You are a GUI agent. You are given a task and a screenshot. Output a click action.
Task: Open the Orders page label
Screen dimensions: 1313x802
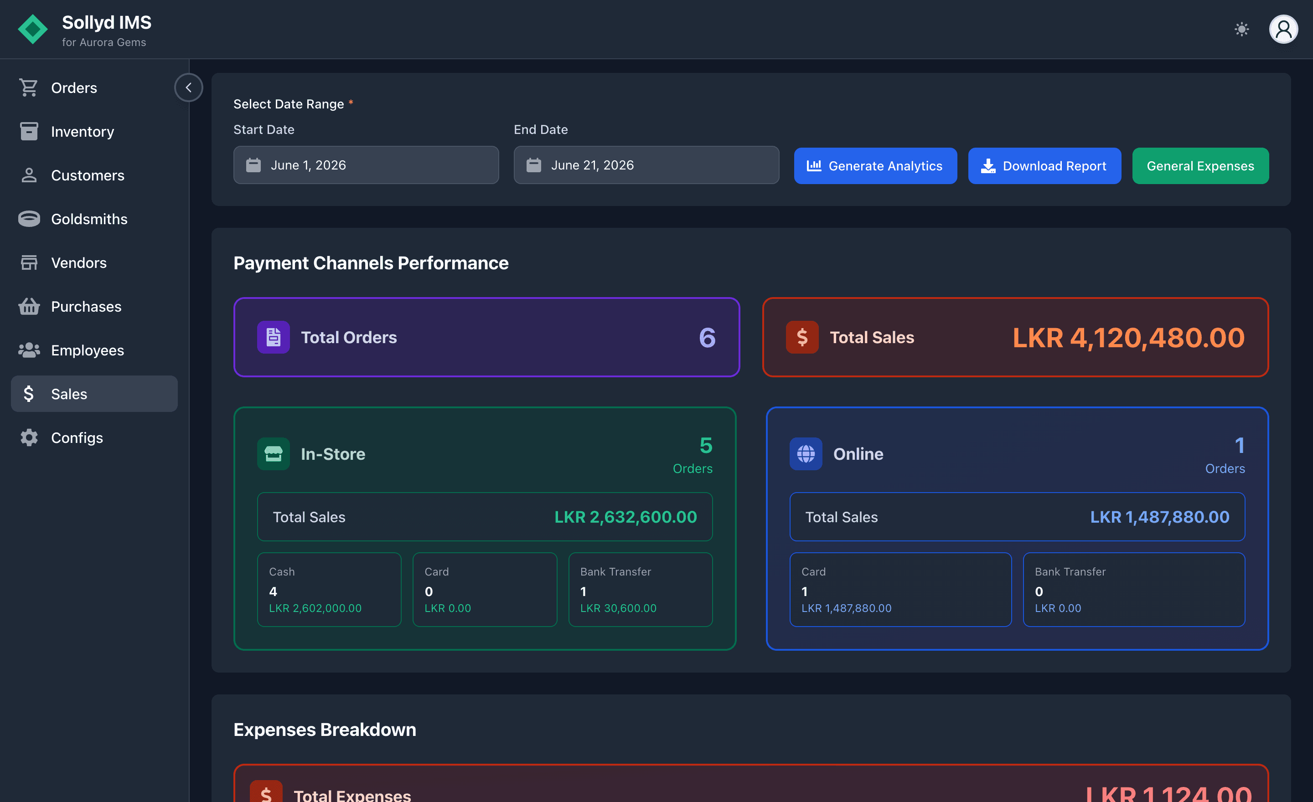point(74,88)
